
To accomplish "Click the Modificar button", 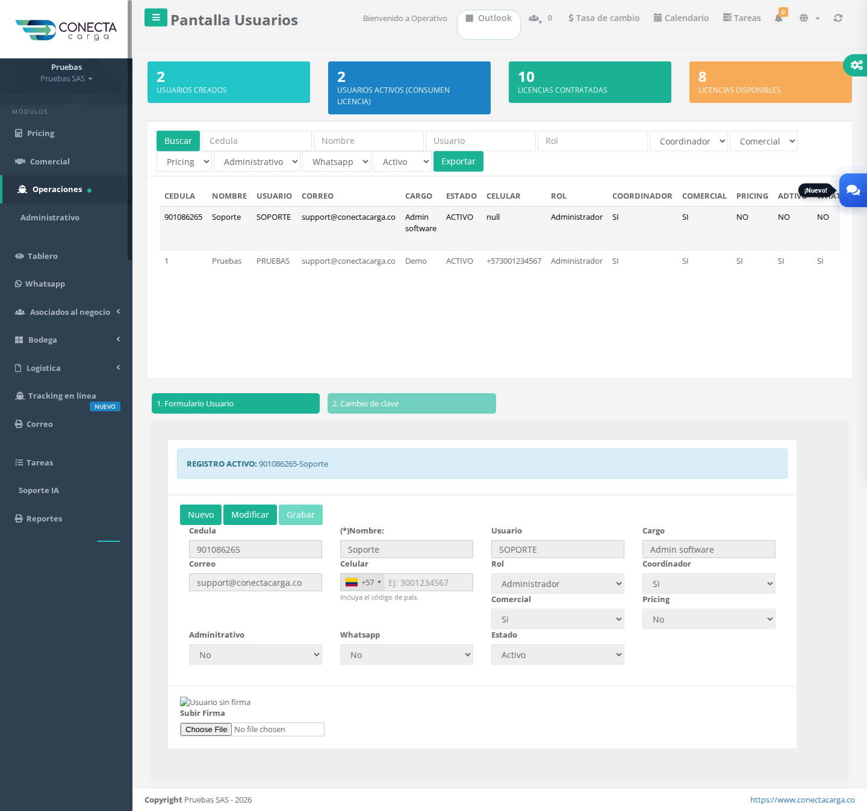I will [250, 515].
